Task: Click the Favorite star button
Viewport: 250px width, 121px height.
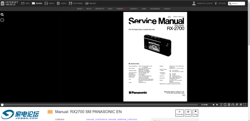Action: [x=179, y=113]
